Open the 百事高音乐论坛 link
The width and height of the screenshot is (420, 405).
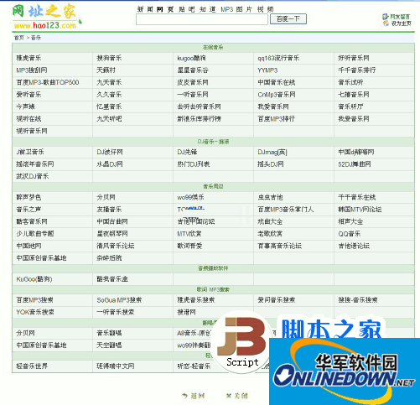click(x=279, y=246)
